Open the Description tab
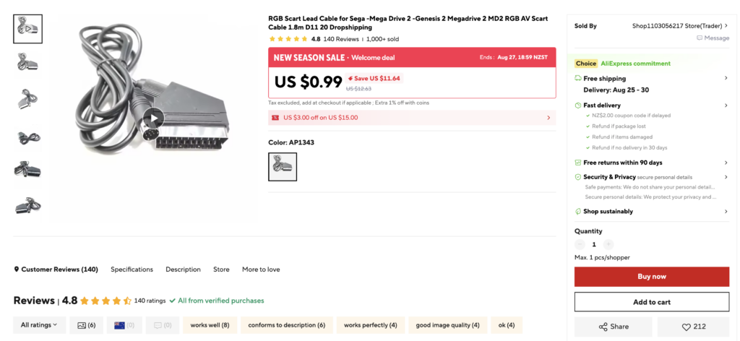The image size is (740, 341). click(183, 269)
